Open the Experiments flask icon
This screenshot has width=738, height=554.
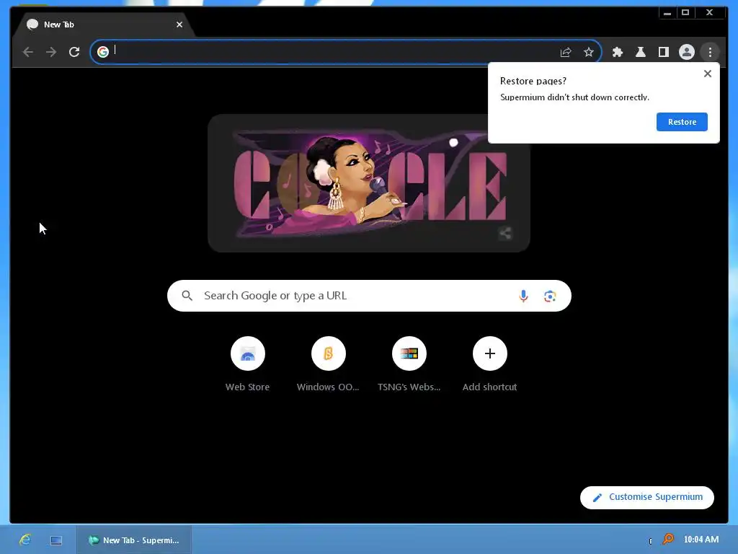click(x=641, y=52)
